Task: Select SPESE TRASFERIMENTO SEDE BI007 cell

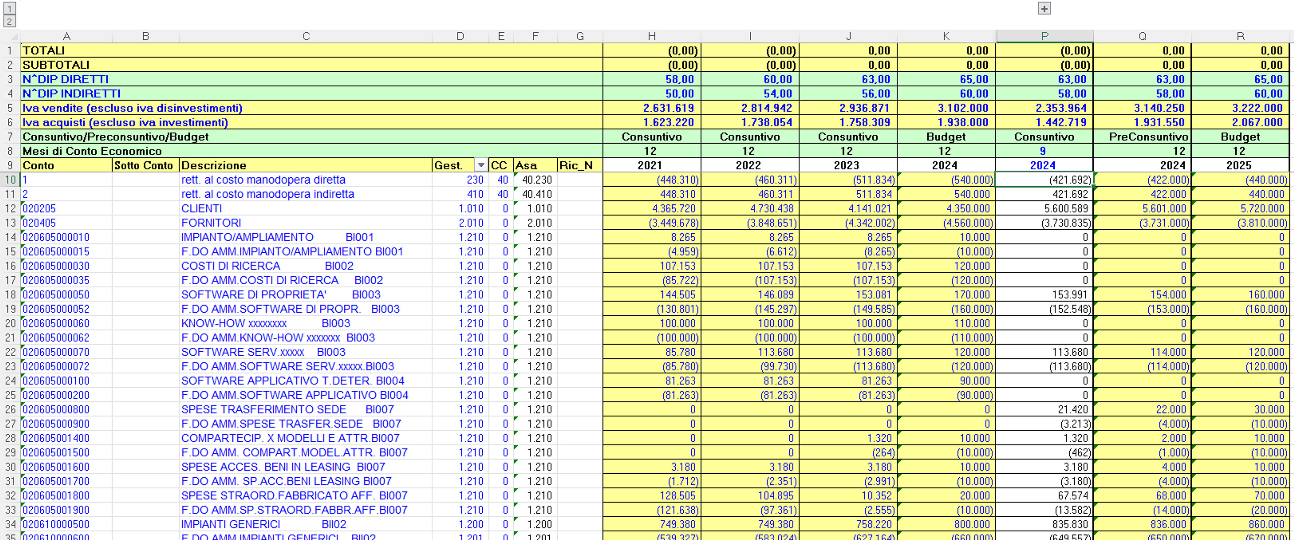Action: pyautogui.click(x=306, y=410)
